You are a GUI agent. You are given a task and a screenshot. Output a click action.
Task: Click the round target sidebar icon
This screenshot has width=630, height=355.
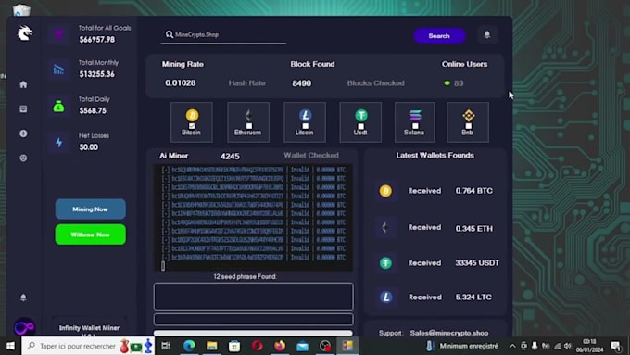(23, 158)
